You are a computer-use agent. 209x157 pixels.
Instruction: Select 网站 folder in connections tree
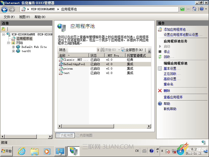(20, 43)
